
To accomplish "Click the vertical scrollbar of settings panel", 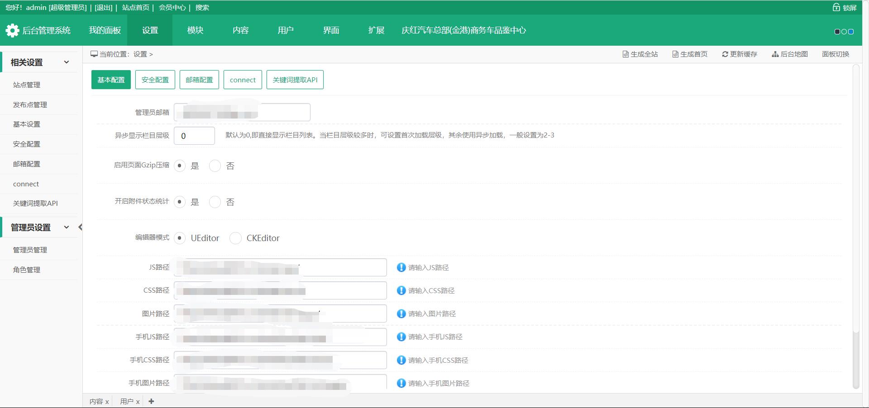I will [856, 226].
